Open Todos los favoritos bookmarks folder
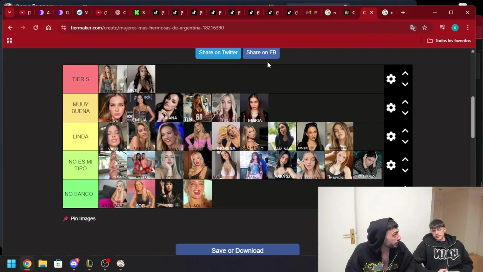Viewport: 483px width, 272px height. [x=449, y=40]
